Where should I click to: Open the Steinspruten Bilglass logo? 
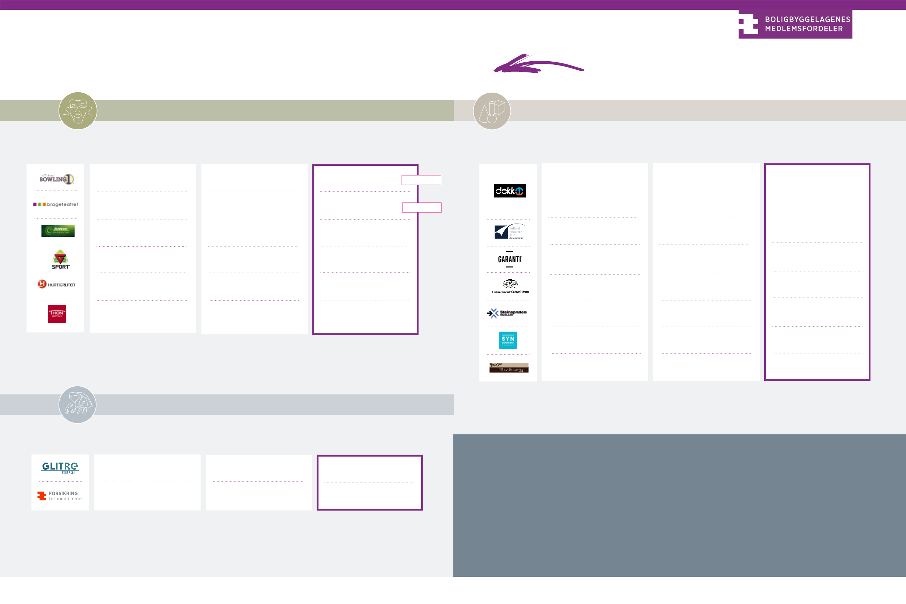[506, 313]
